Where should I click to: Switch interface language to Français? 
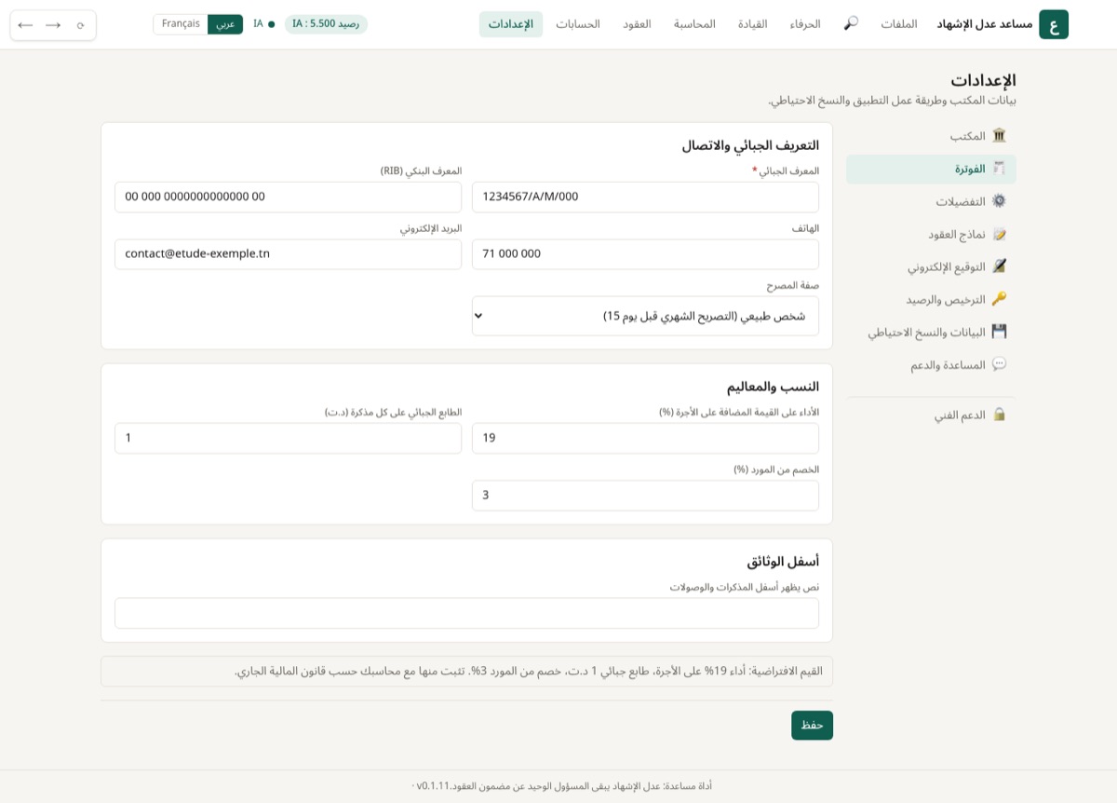pos(181,24)
